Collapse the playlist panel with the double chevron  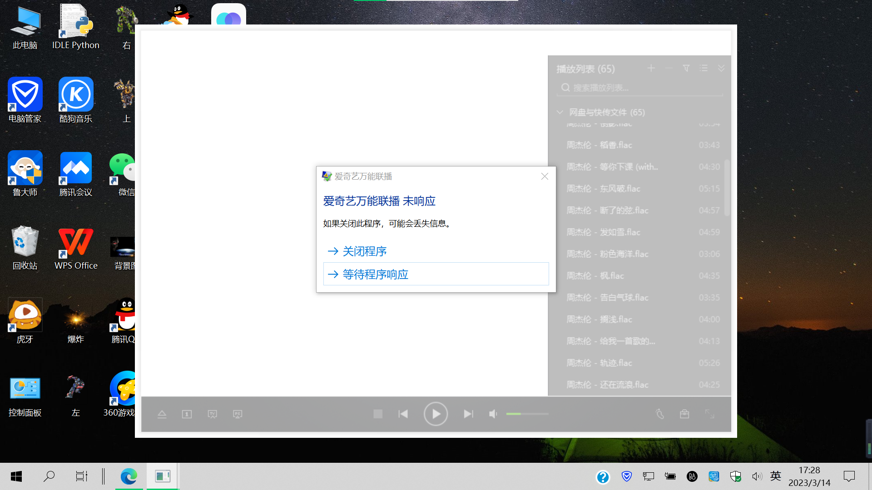pyautogui.click(x=721, y=68)
